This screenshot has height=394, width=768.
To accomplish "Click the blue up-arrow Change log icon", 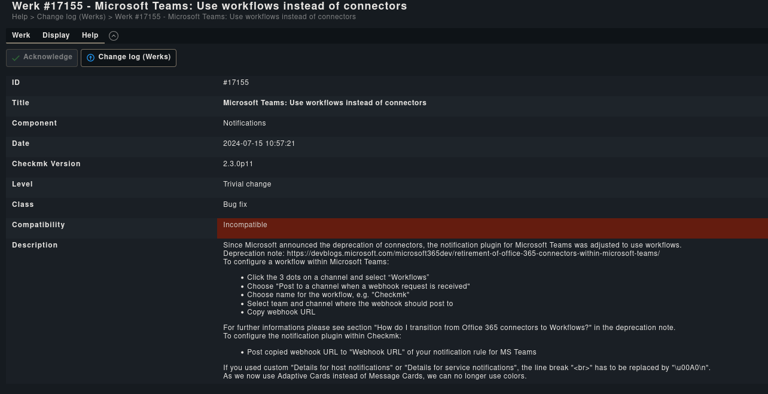I will point(91,57).
